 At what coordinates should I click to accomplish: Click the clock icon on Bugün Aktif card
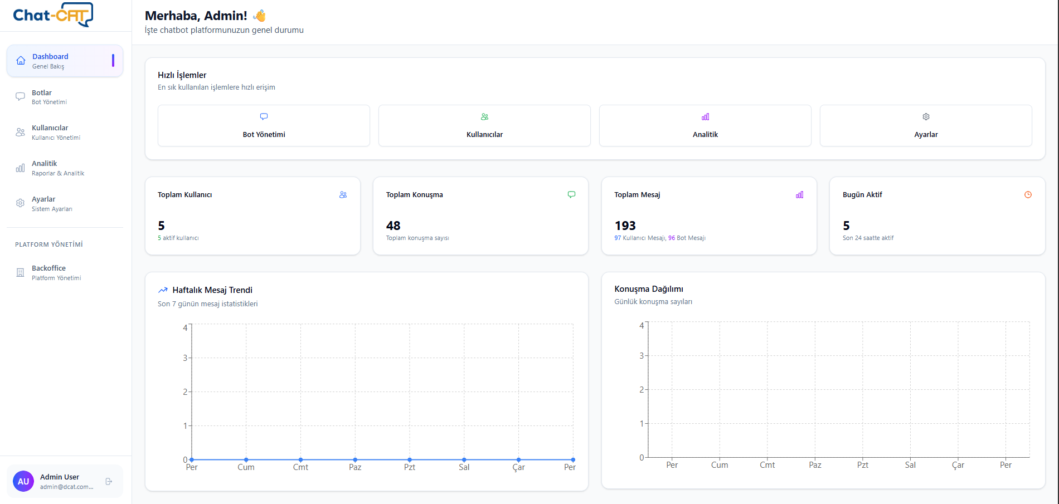tap(1027, 194)
